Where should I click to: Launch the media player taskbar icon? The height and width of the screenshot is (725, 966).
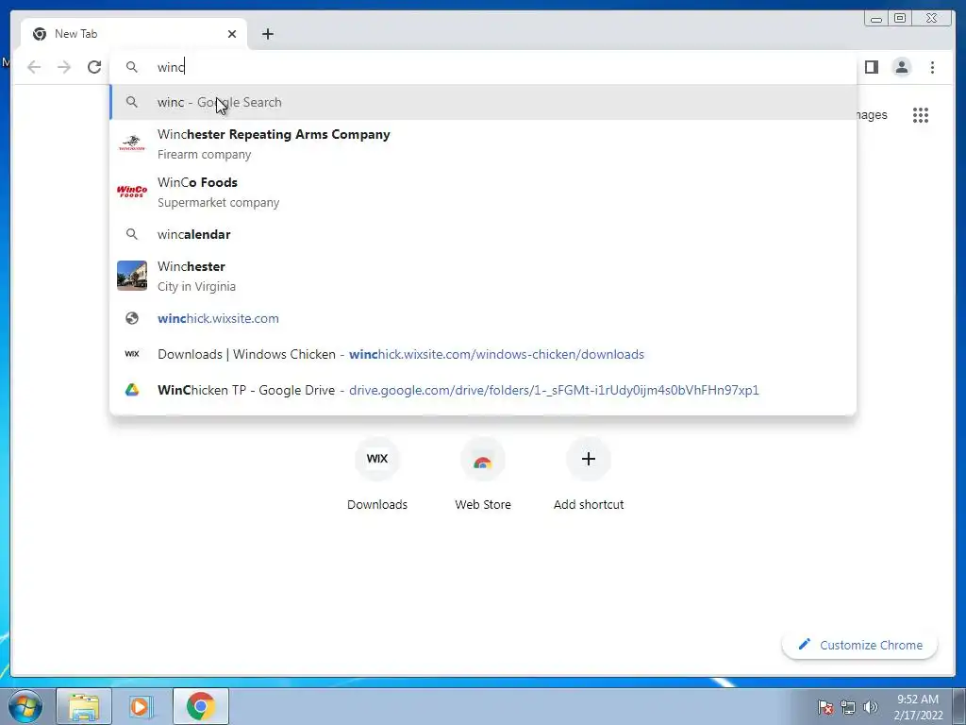(142, 706)
